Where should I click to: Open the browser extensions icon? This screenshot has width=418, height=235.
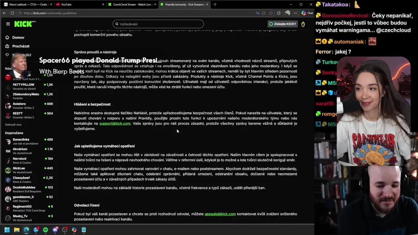[x=279, y=13]
